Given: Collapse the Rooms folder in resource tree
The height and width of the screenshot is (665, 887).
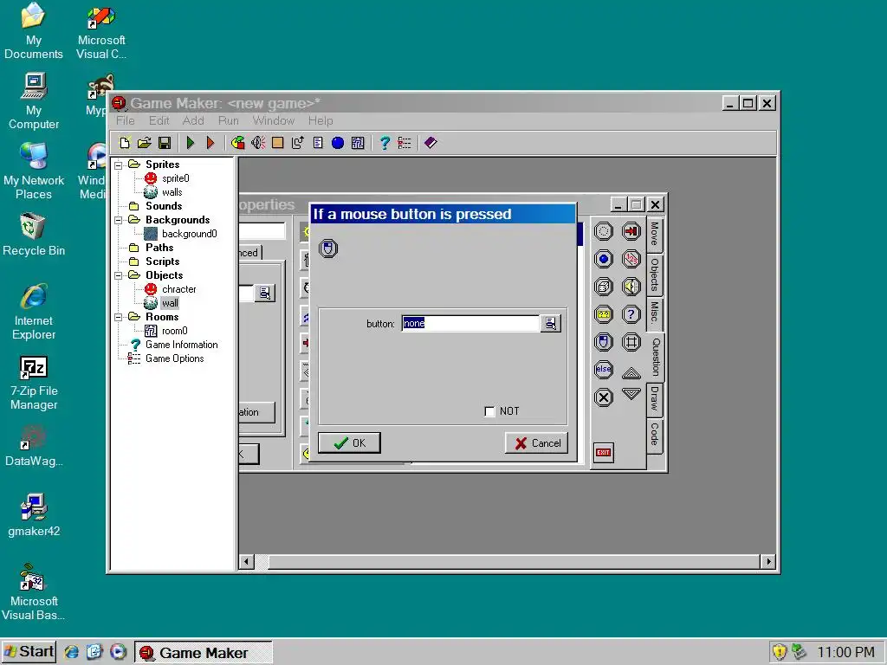Looking at the screenshot, I should (118, 317).
